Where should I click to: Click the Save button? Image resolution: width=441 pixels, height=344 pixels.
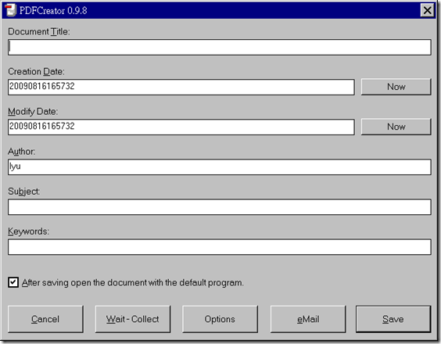pos(393,319)
